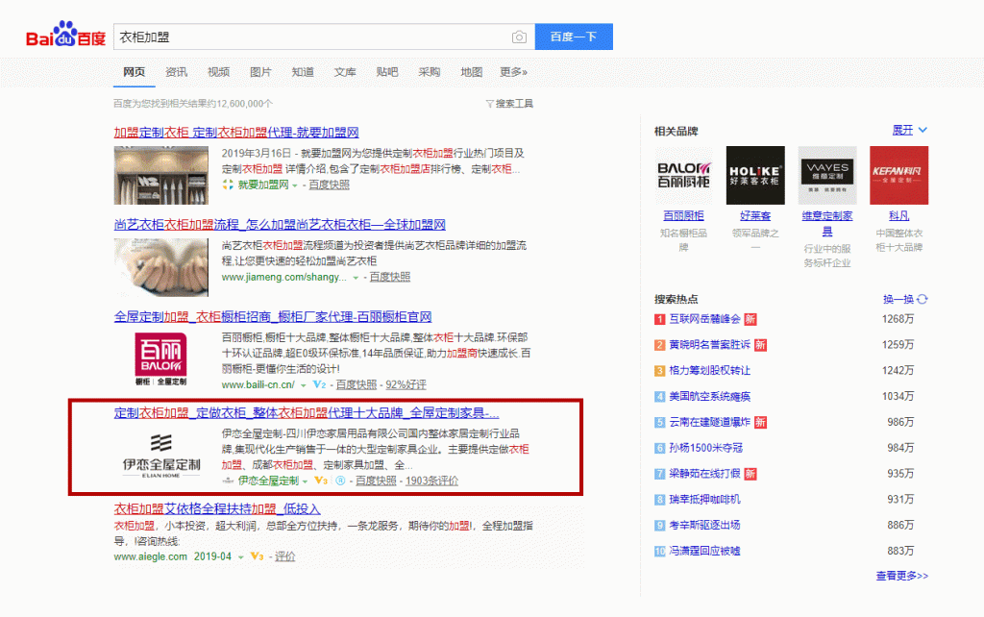Click 评价 link on aiegle.com result
984x617 pixels.
point(284,556)
